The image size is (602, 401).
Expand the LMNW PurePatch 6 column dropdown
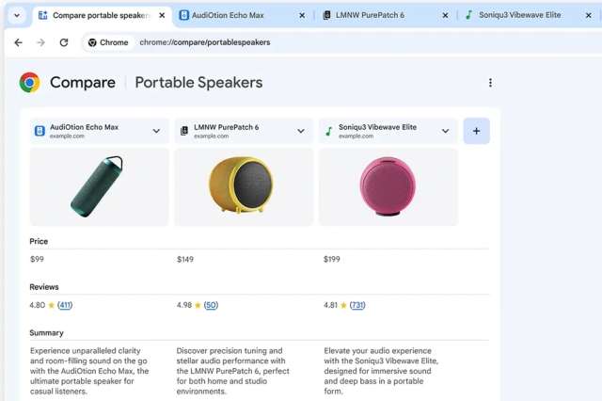click(x=301, y=131)
